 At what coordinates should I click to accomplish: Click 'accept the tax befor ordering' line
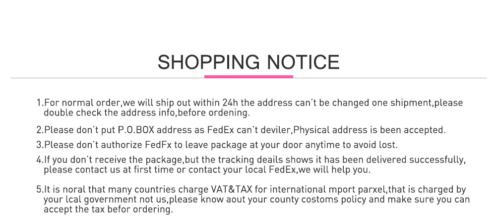tap(109, 209)
